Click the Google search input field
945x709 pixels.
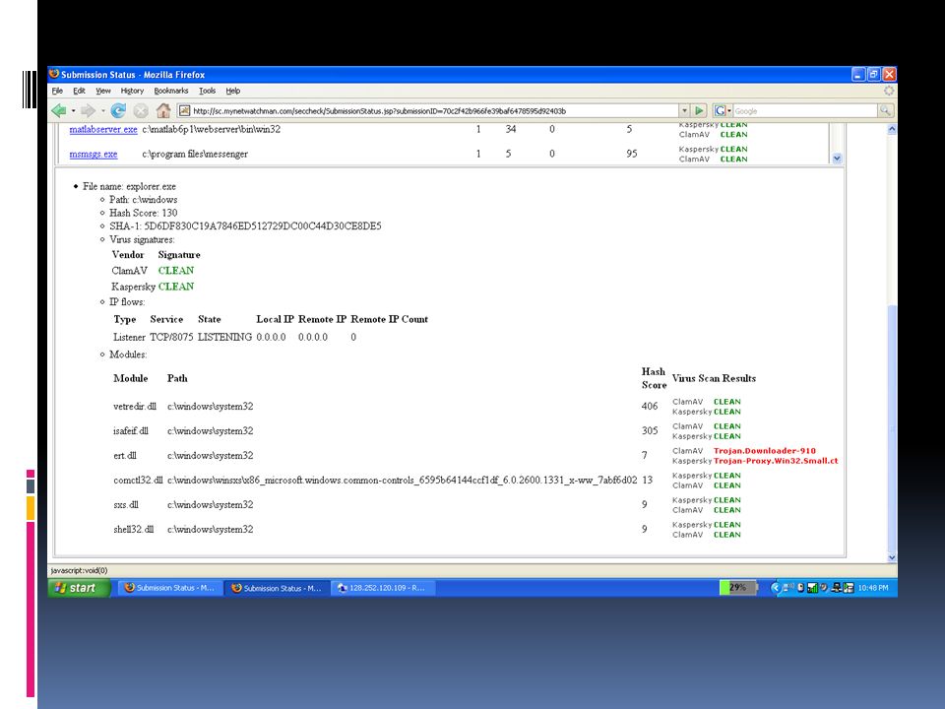pos(804,111)
